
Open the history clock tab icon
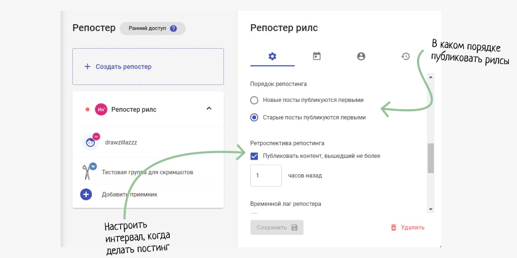405,56
